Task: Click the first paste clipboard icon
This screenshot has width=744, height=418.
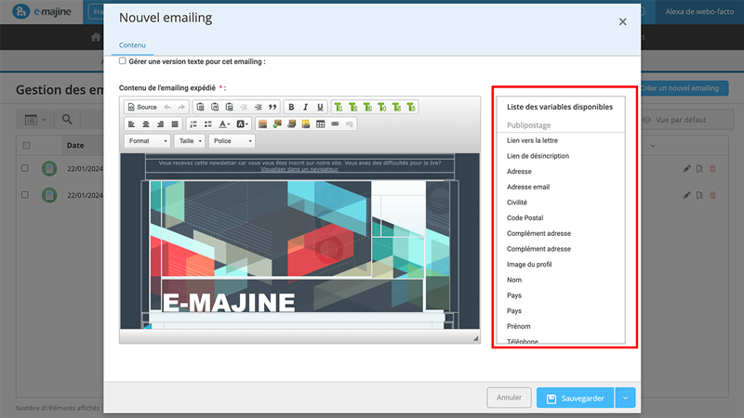Action: (x=200, y=107)
